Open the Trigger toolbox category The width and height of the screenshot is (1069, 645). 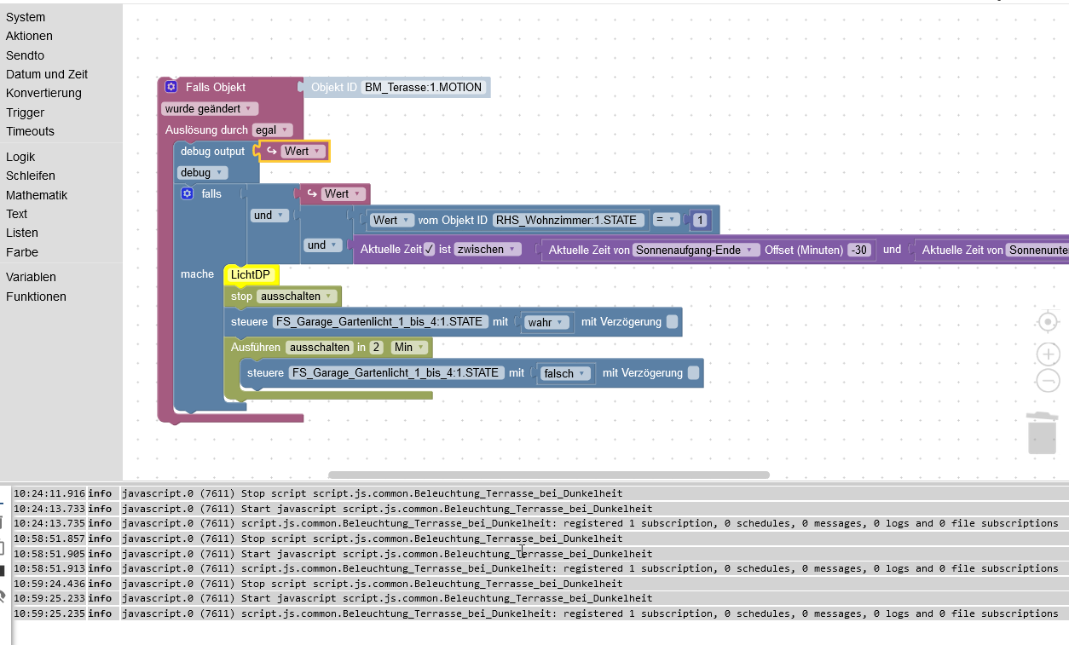(x=25, y=112)
